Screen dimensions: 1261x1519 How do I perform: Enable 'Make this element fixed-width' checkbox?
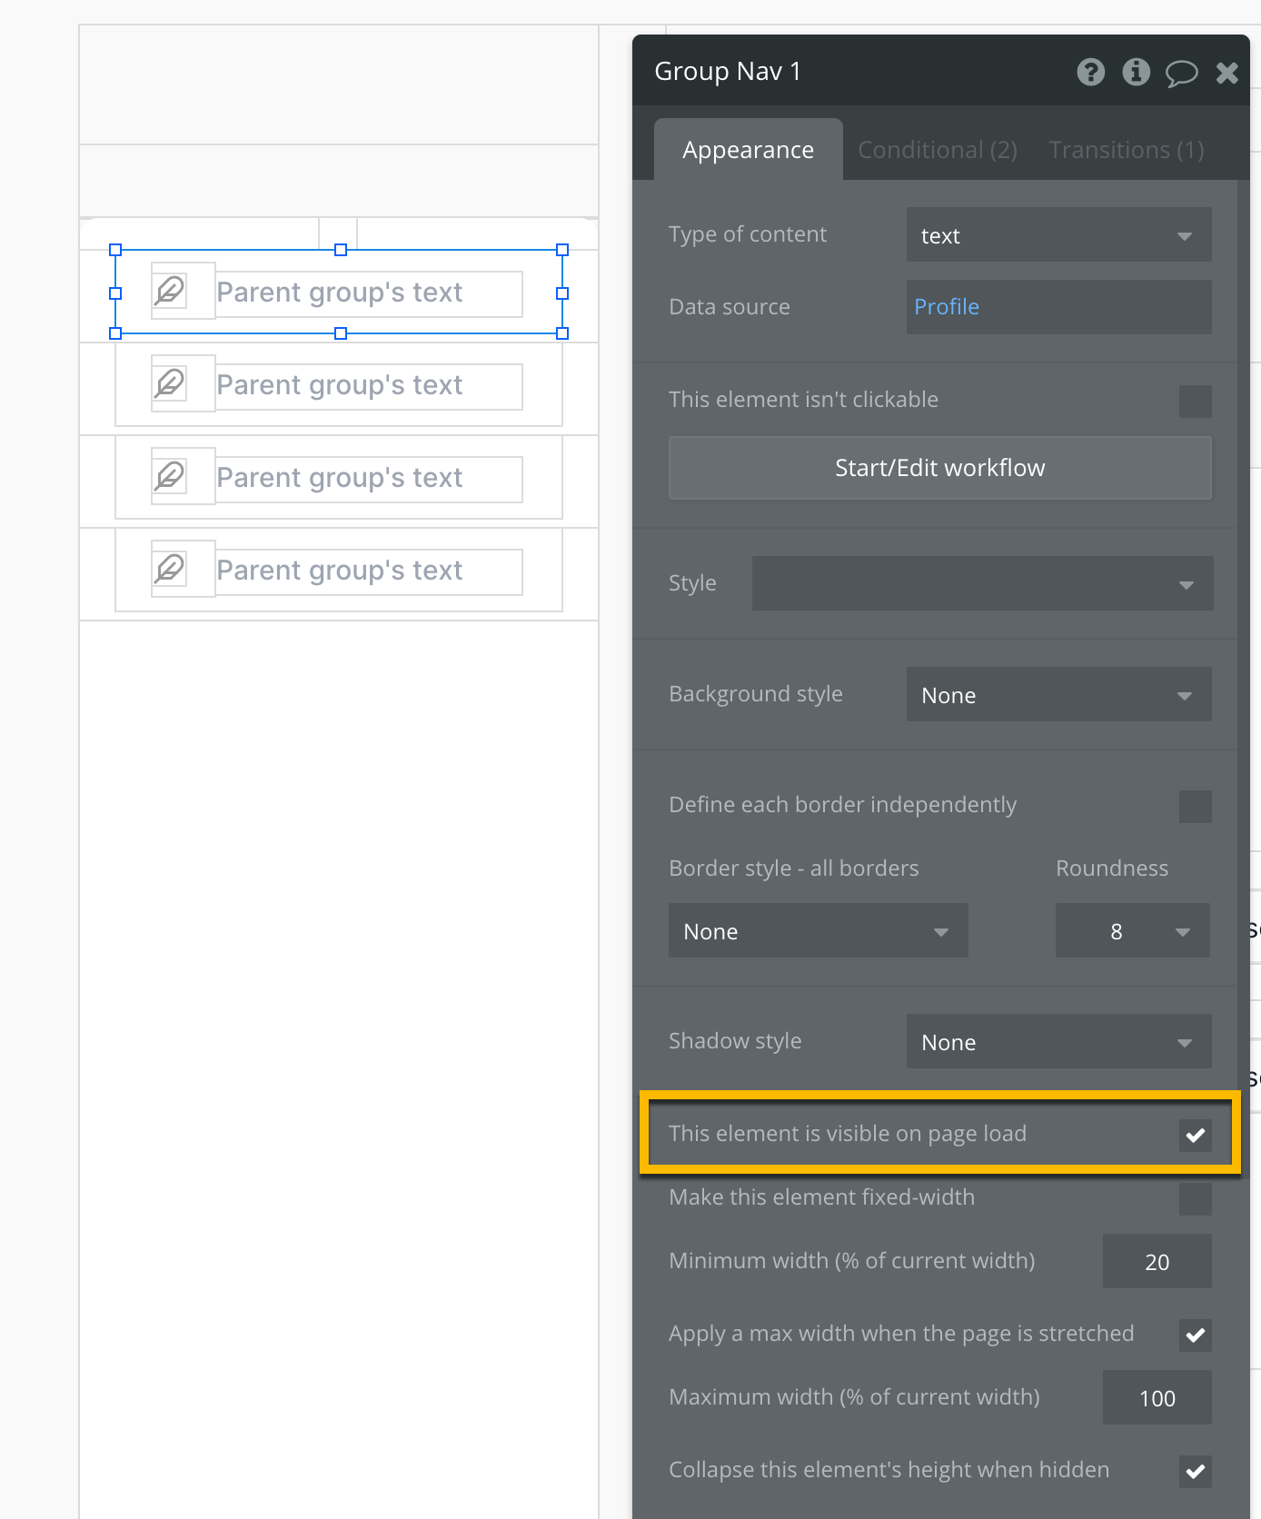point(1195,1198)
